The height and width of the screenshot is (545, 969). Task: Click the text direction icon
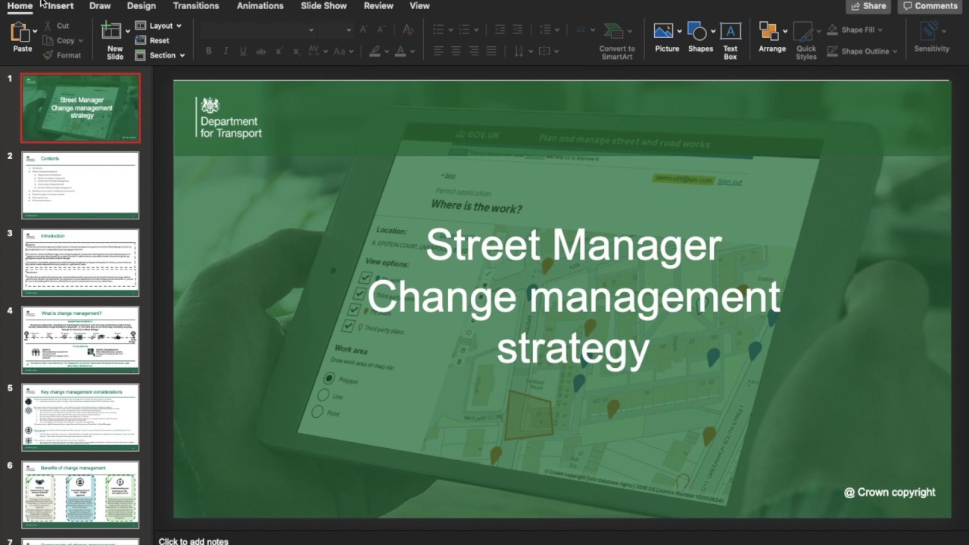click(519, 51)
